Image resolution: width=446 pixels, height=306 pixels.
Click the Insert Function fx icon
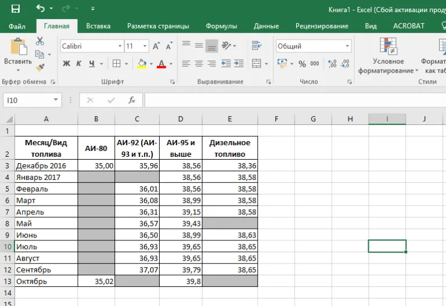pyautogui.click(x=132, y=100)
